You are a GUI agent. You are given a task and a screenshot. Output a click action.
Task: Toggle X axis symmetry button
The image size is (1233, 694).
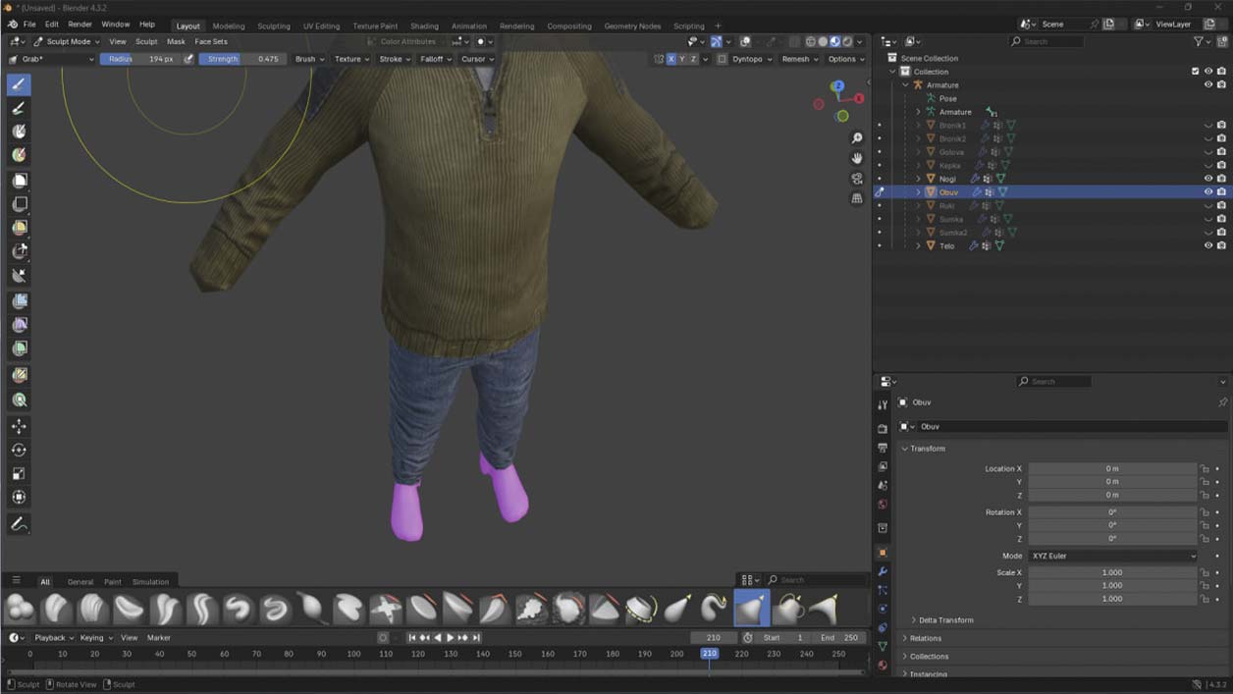click(x=670, y=59)
